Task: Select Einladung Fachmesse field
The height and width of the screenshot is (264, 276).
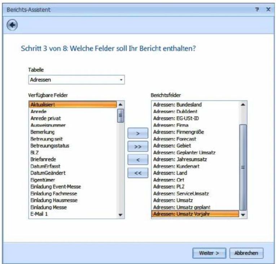Action: (x=73, y=194)
